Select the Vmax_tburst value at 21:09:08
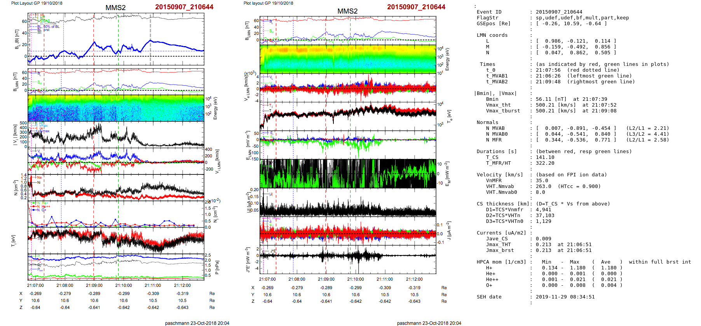701x326 pixels. coord(576,111)
